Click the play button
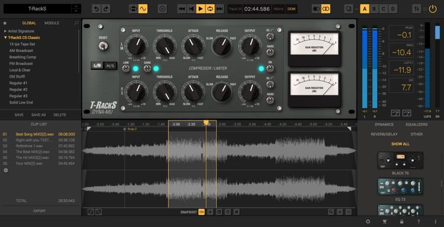 (x=201, y=9)
